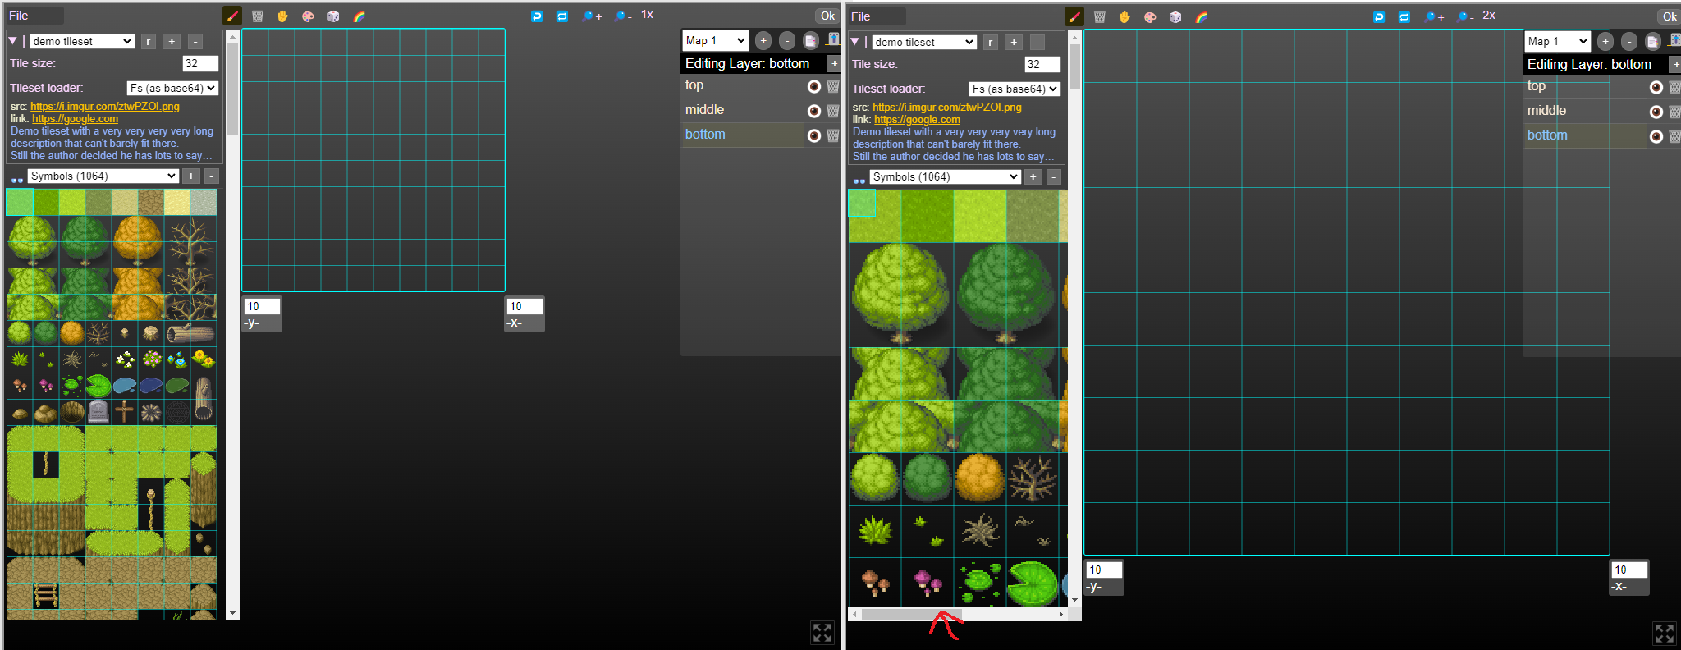Toggle top layer visibility in right editor
This screenshot has height=650, width=1681.
point(1656,87)
